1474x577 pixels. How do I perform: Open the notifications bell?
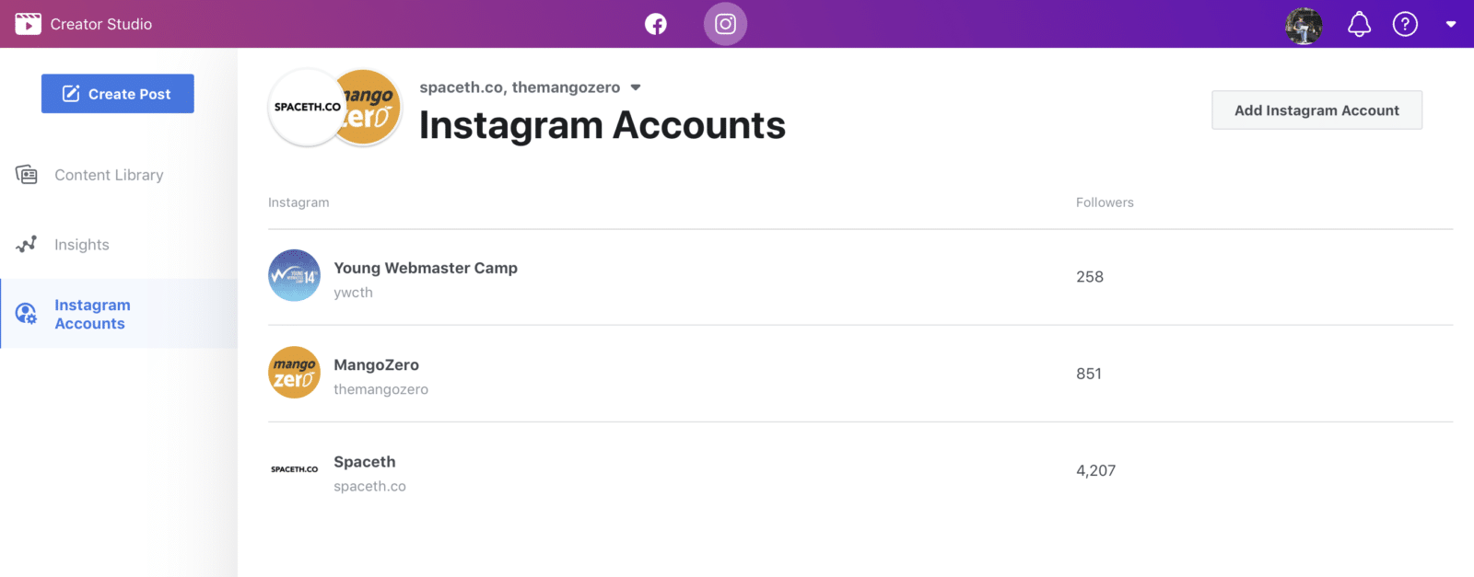click(x=1359, y=25)
